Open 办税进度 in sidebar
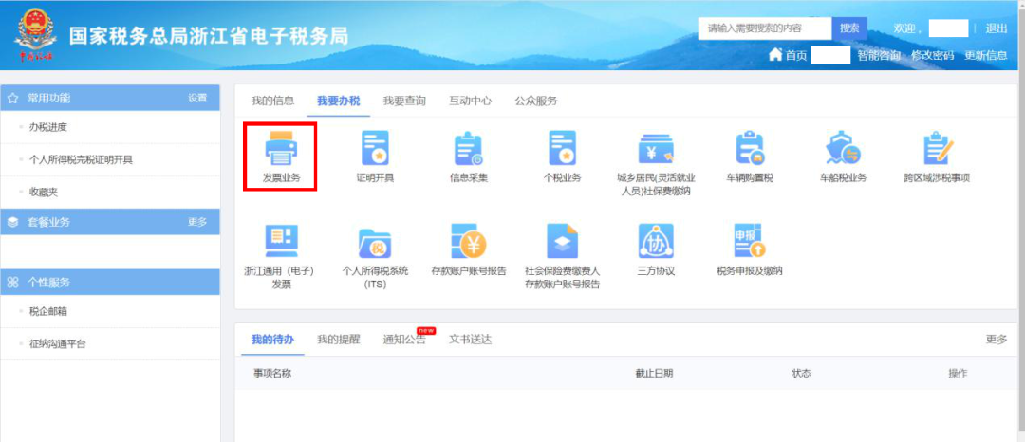1025x442 pixels. 47,127
